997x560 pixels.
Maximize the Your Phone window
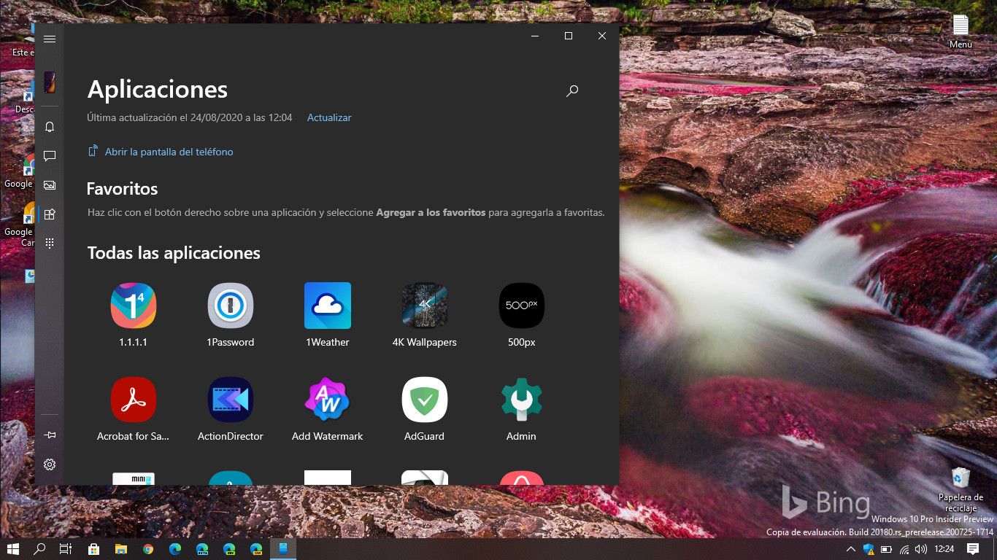(569, 36)
